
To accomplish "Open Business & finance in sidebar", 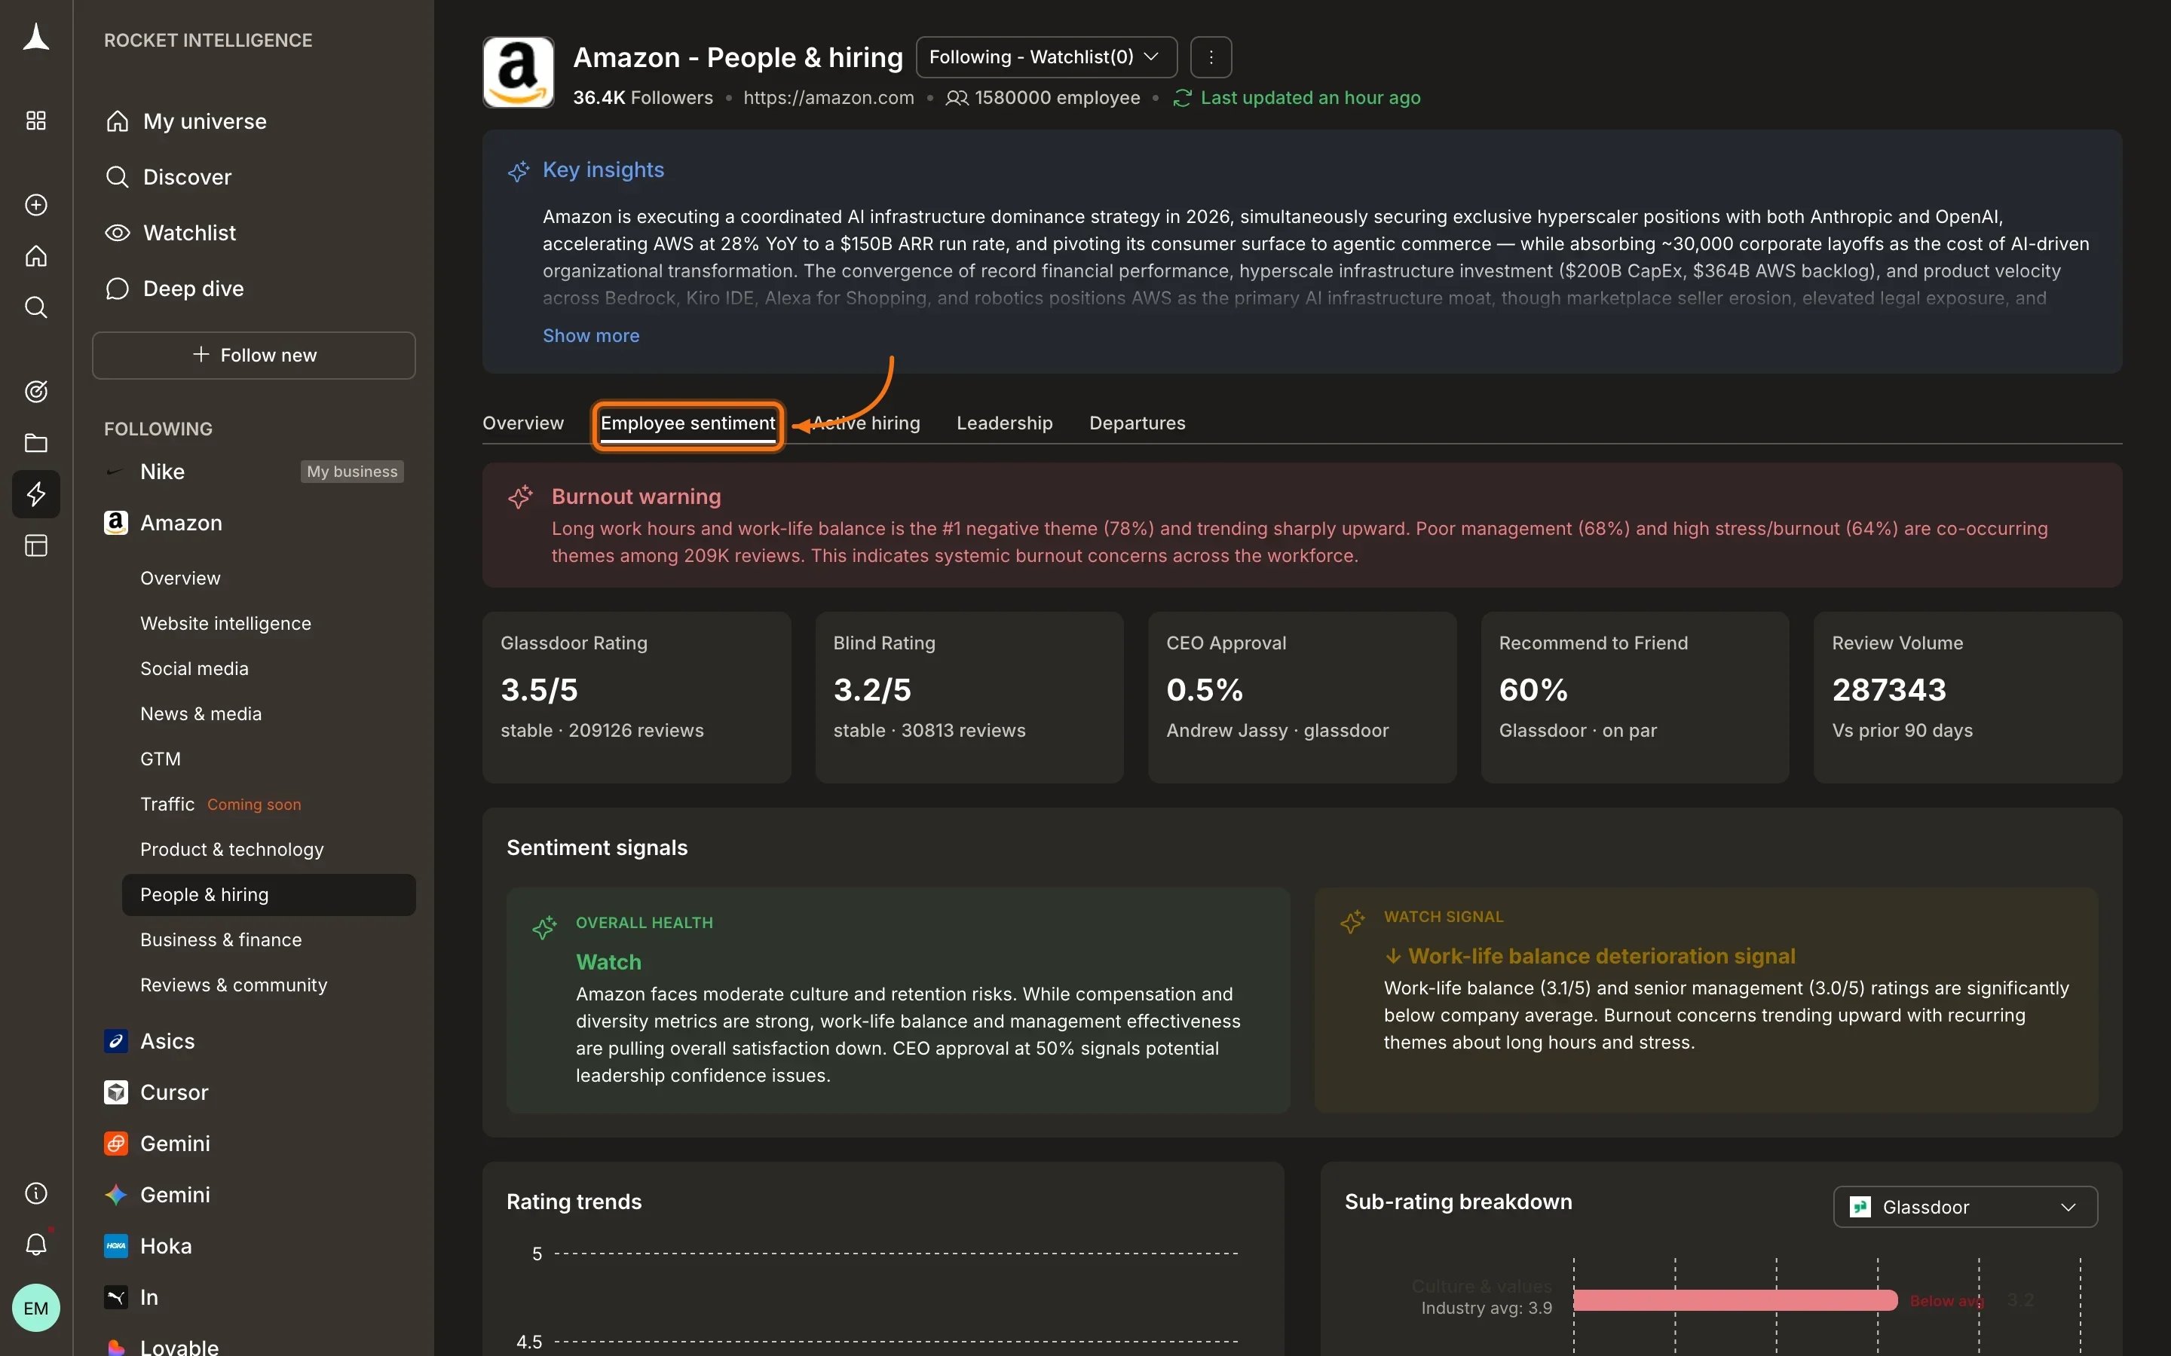I will coord(221,940).
